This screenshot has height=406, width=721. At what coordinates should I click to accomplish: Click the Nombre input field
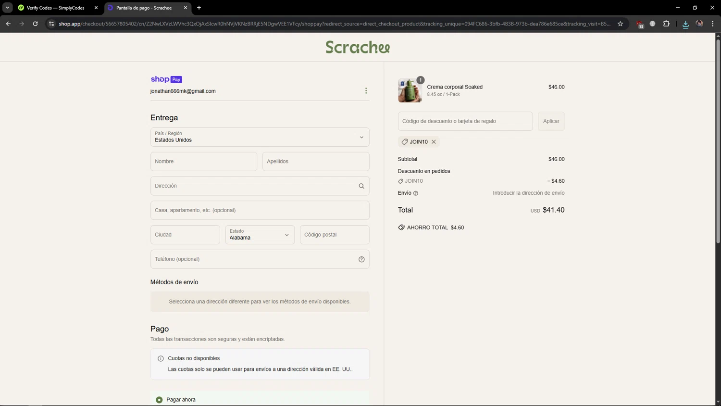[x=203, y=162]
